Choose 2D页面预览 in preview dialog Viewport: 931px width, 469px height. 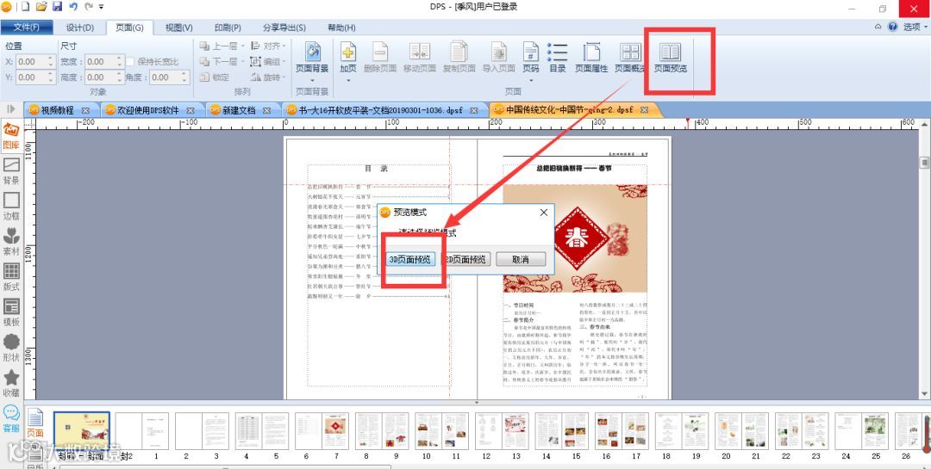click(x=466, y=259)
